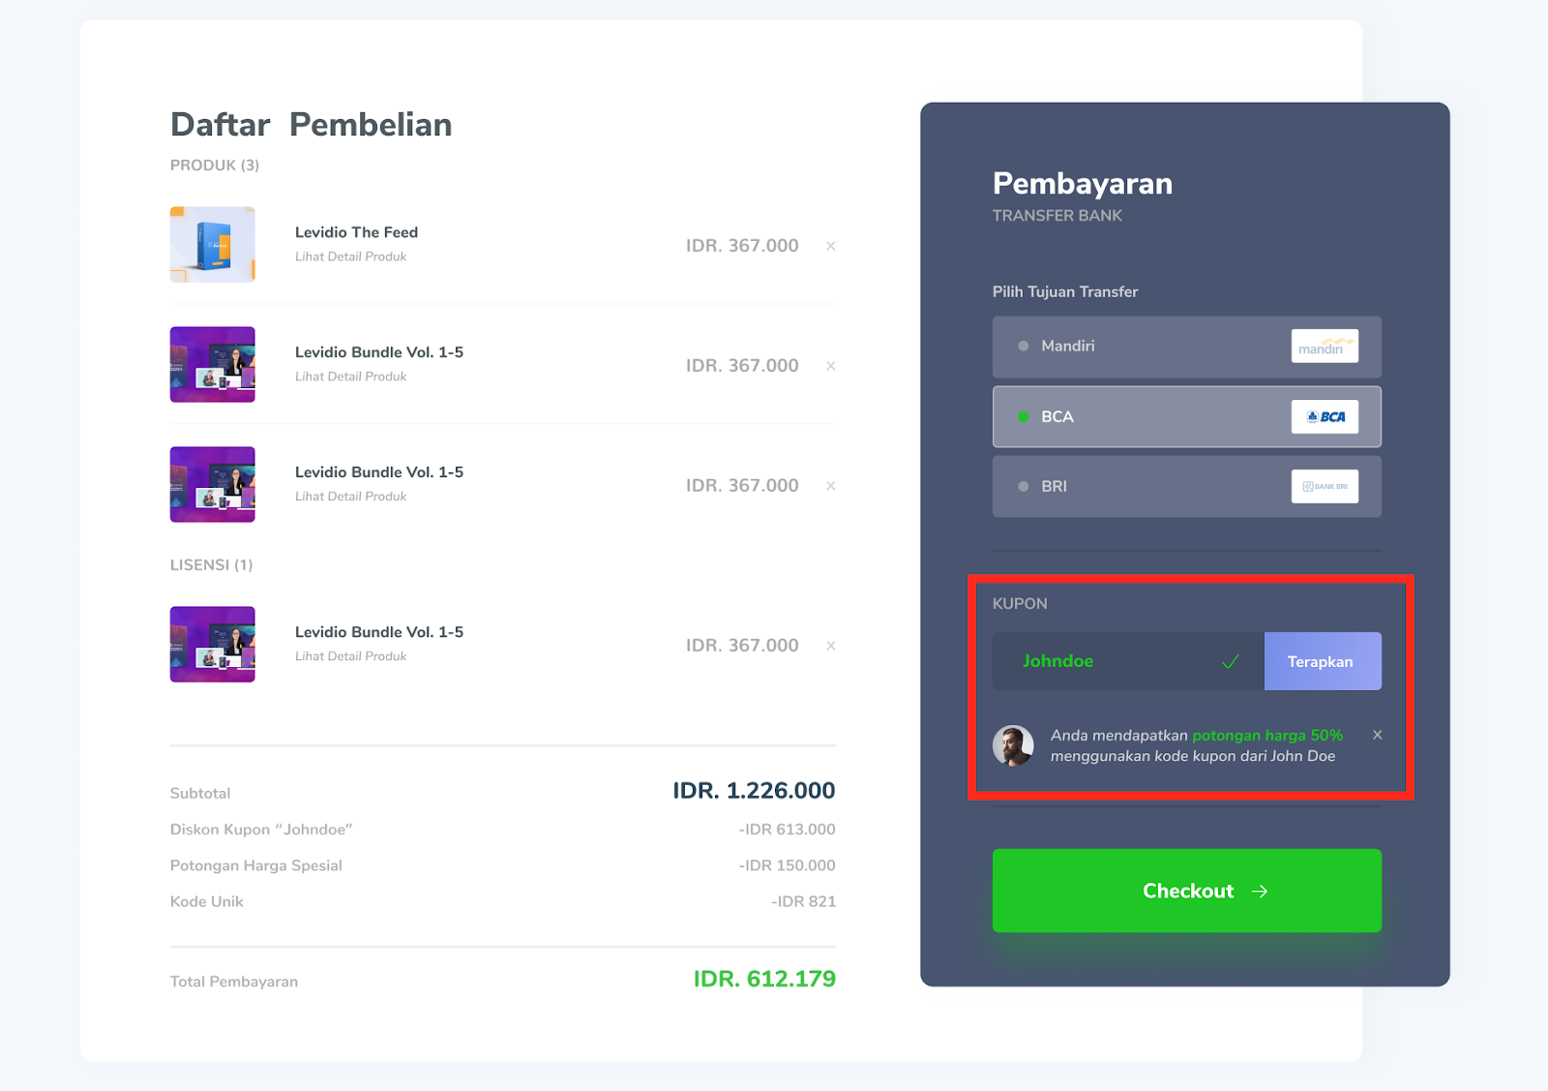Select BRI as transfer destination
1548x1091 pixels.
coord(1186,486)
